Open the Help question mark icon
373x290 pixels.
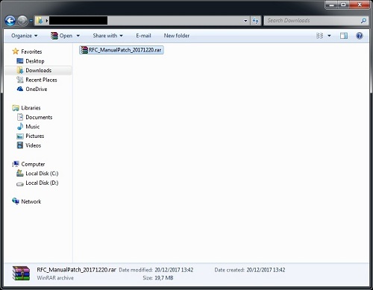[x=360, y=36]
